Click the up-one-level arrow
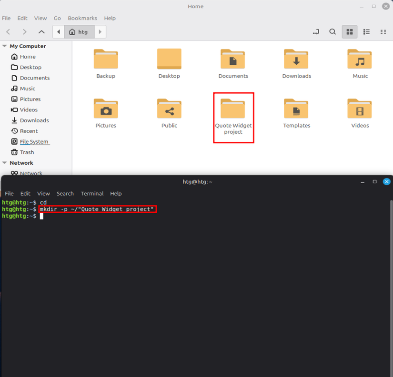The image size is (393, 377). (x=41, y=31)
